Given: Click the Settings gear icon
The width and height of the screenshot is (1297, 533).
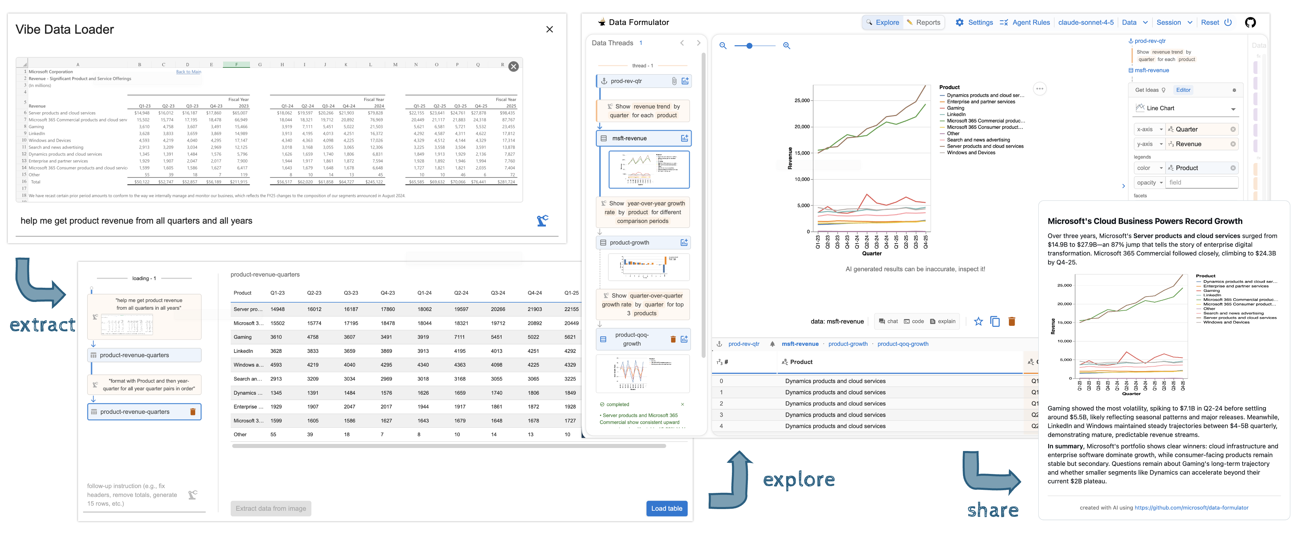Looking at the screenshot, I should 960,22.
